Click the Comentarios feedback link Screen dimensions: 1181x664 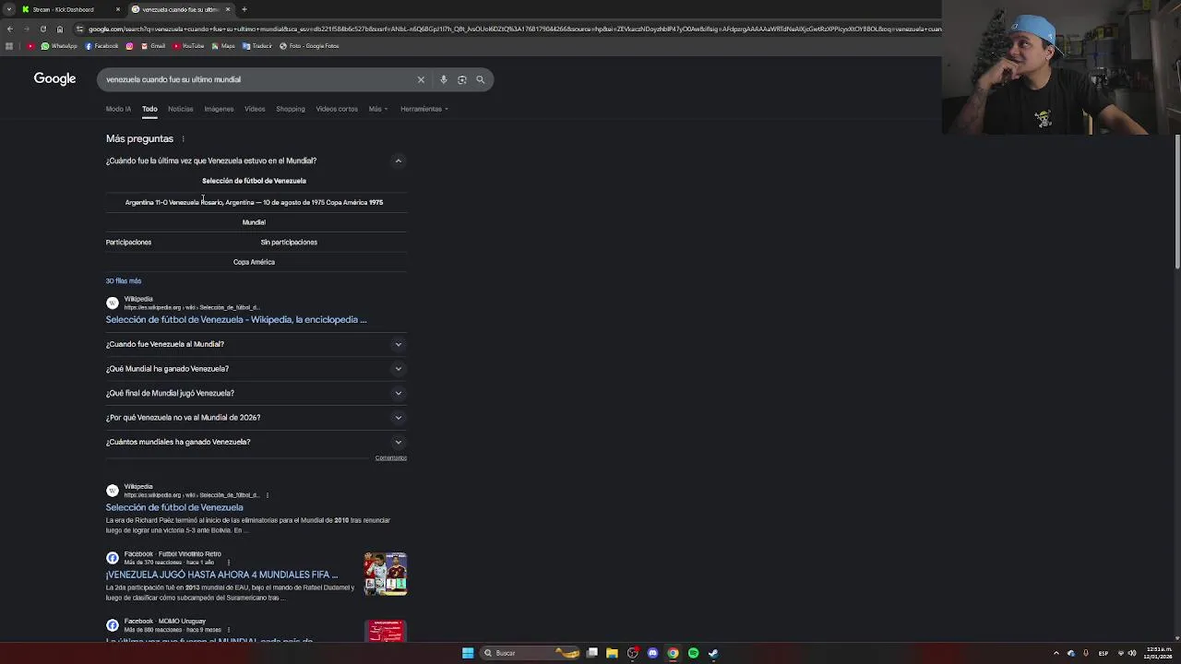[391, 458]
